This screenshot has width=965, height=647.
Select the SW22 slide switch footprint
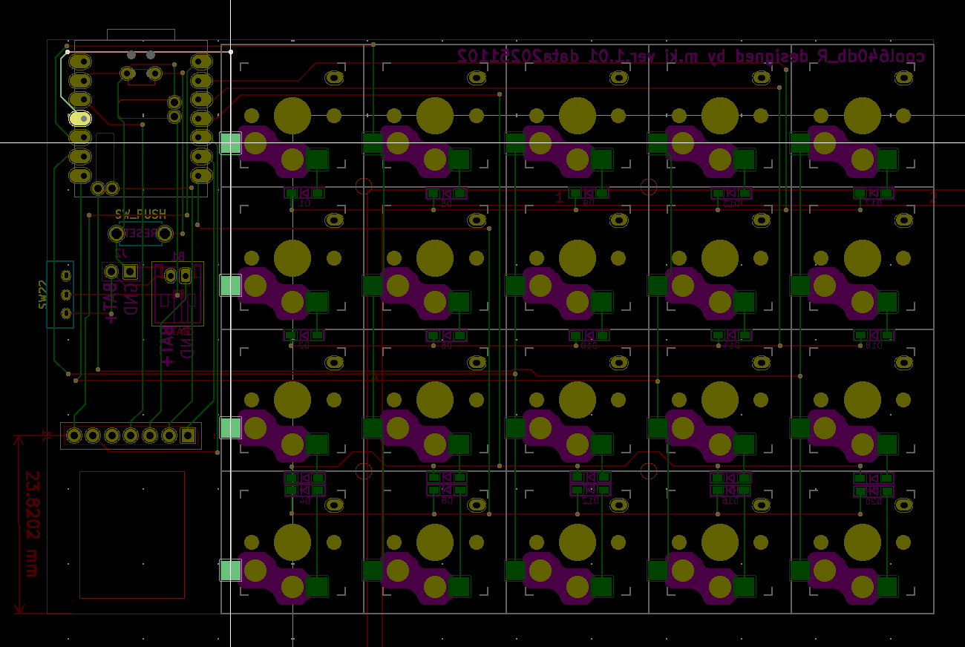click(x=61, y=294)
